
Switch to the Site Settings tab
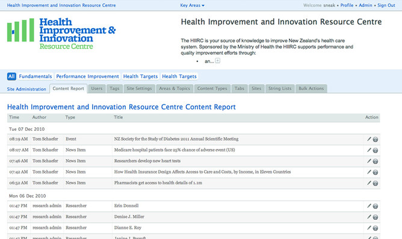click(x=139, y=88)
